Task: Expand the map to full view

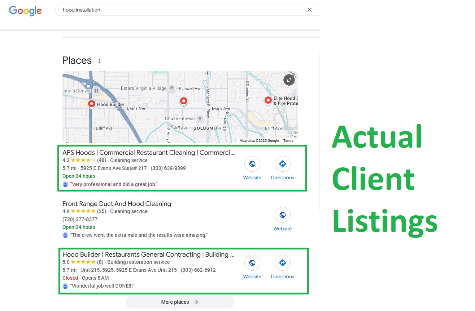Action: click(x=289, y=80)
